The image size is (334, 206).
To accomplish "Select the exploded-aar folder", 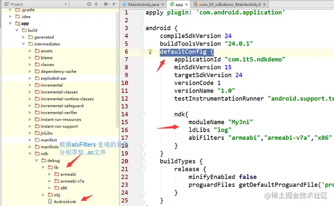I will click(50, 78).
